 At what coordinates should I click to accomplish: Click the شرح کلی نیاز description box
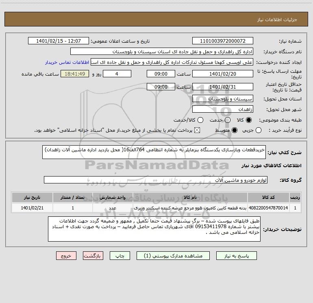[154, 152]
